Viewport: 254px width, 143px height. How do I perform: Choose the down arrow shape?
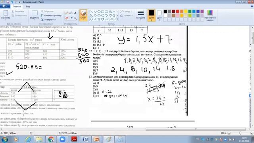pyautogui.click(x=91, y=19)
